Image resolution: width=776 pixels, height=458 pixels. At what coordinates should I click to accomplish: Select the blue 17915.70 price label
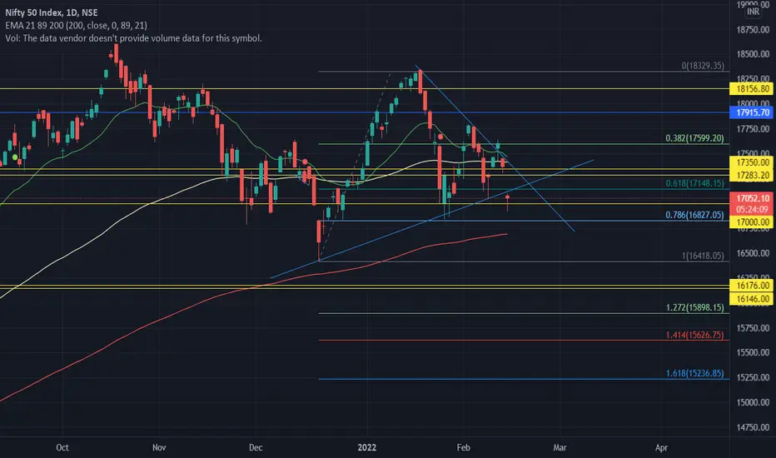[x=751, y=113]
